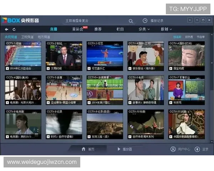Open the 播放记录 link
Viewport: 214px width, 171px height.
point(157,21)
